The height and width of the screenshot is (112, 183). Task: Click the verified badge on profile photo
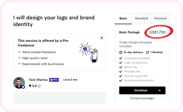23,87
